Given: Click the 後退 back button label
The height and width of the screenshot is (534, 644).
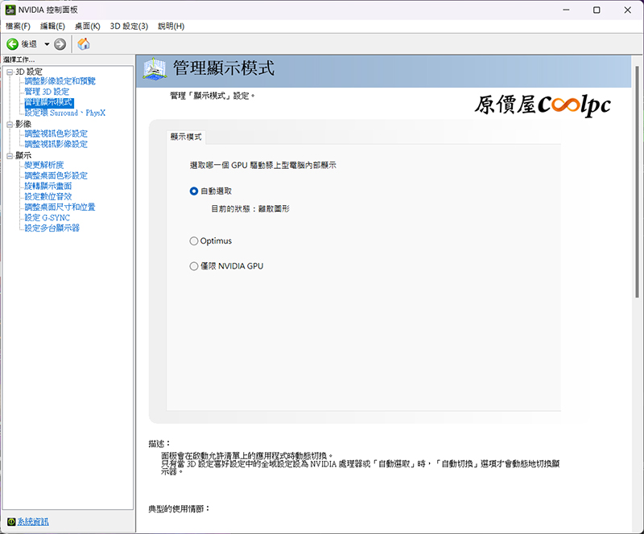Looking at the screenshot, I should pos(29,44).
